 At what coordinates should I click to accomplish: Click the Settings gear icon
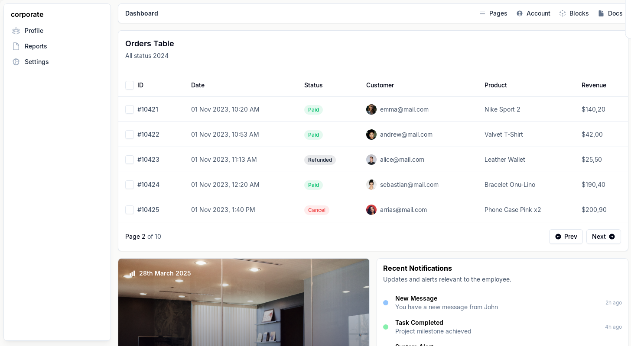point(16,62)
